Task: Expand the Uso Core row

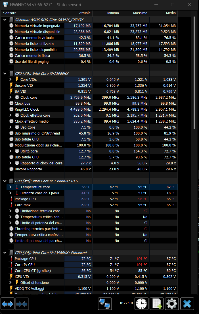Action: click(x=11, y=127)
